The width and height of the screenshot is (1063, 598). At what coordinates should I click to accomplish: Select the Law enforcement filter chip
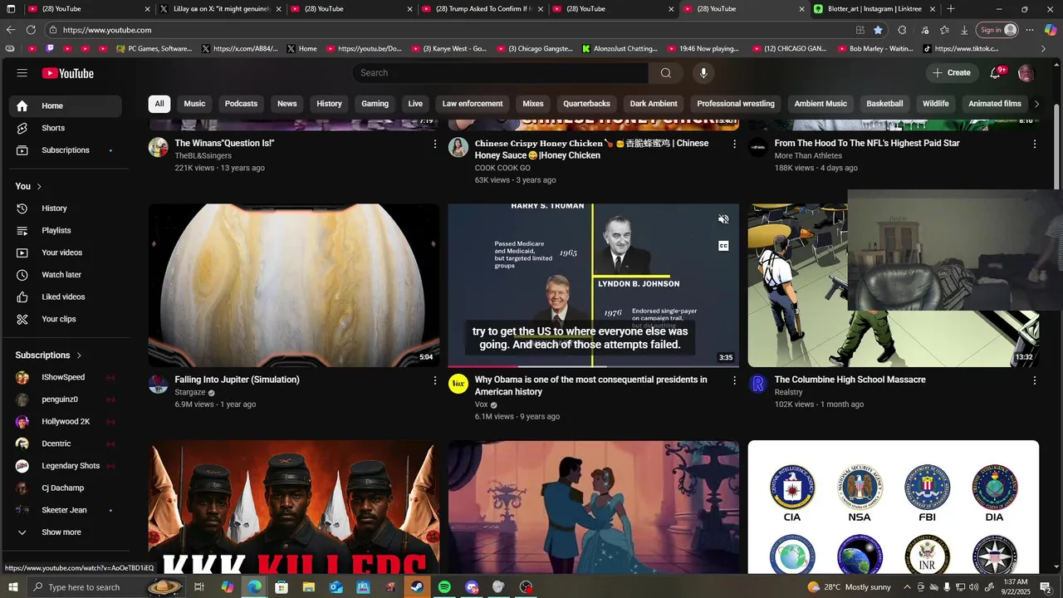473,104
